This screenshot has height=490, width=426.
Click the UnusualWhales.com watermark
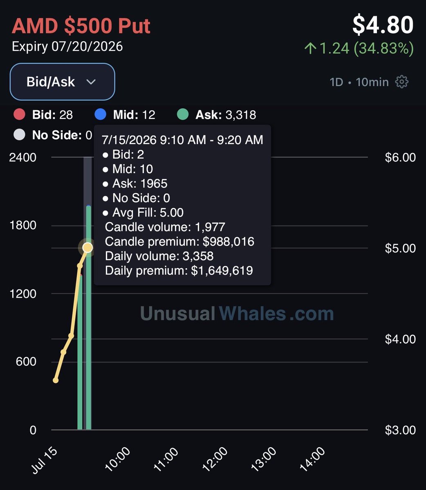pyautogui.click(x=237, y=314)
